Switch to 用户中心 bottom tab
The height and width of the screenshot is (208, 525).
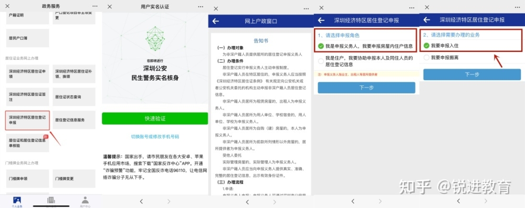coord(85,202)
